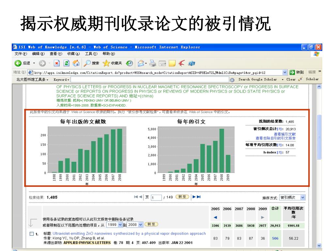Refresh the page with green arrows icon
The width and height of the screenshot is (334, 251).
coord(67,63)
